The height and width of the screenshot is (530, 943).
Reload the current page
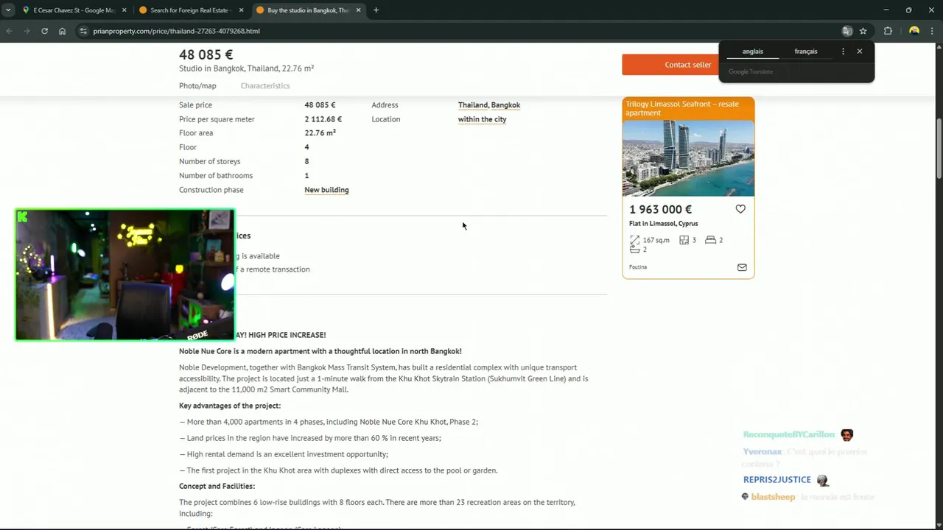(44, 31)
